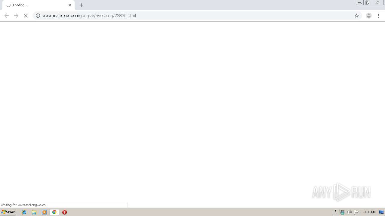Switch to Chrome in taskbar
385x216 pixels.
pos(54,212)
